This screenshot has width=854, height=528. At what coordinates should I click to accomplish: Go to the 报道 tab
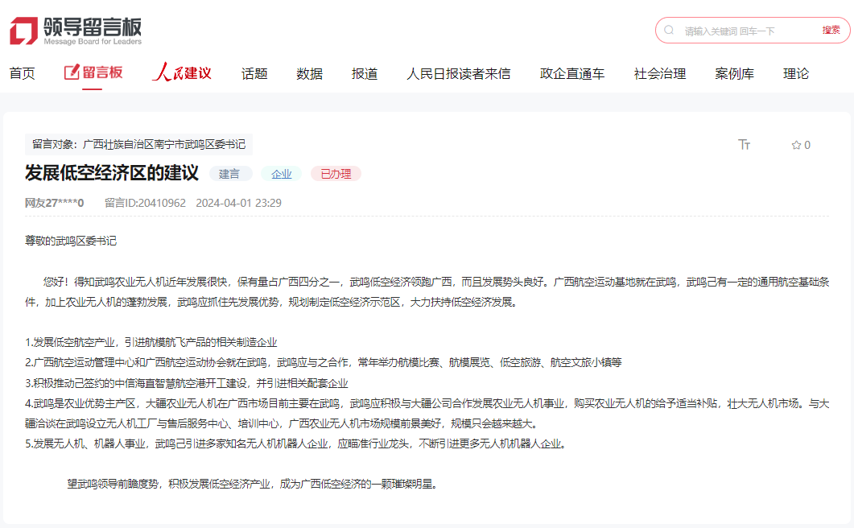pos(365,72)
